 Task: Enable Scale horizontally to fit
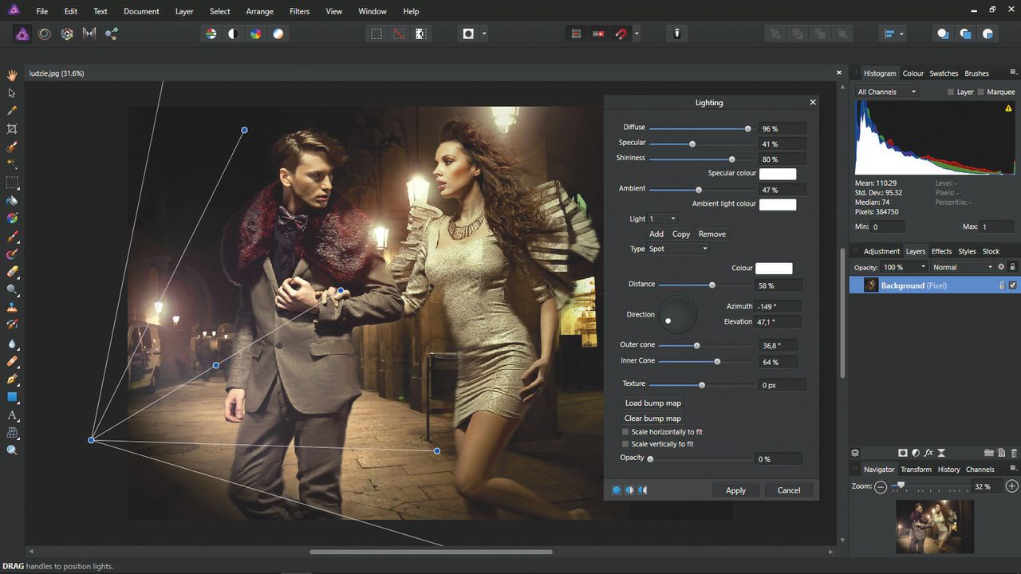point(625,432)
